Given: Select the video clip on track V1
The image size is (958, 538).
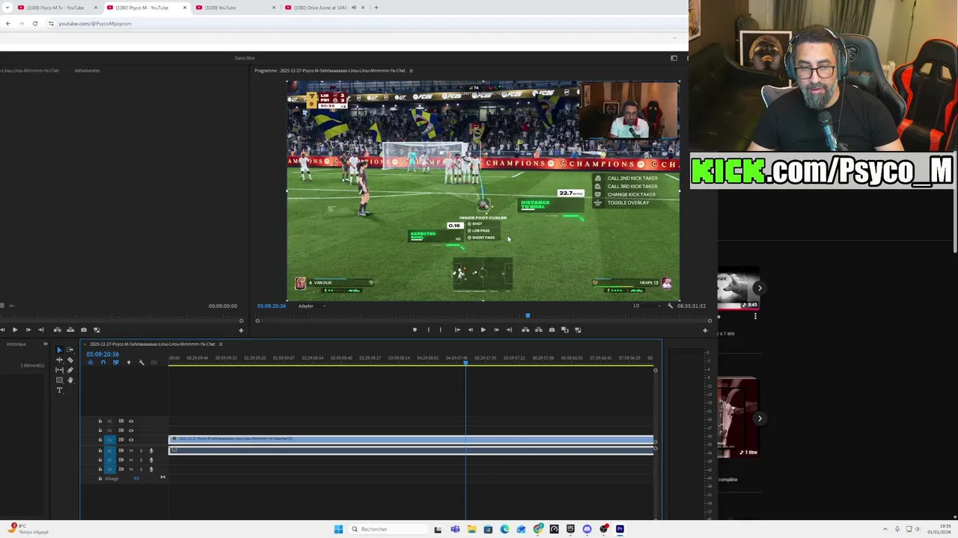Looking at the screenshot, I should (x=412, y=439).
